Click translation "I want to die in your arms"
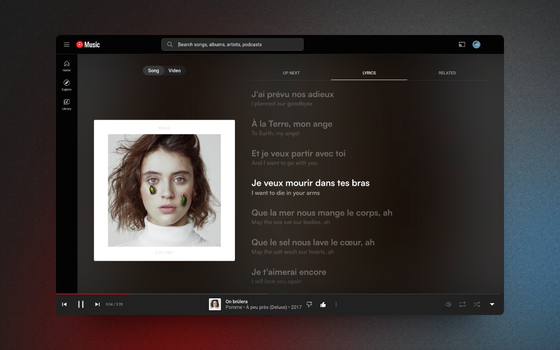560x350 pixels. pos(286,193)
